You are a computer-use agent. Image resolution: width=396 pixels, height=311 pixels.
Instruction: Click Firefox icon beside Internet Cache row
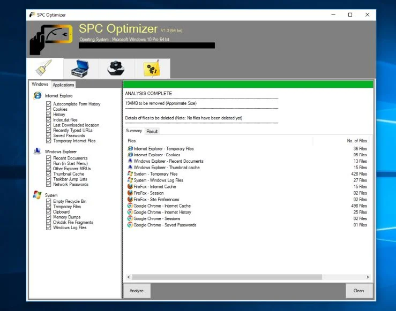pyautogui.click(x=130, y=186)
